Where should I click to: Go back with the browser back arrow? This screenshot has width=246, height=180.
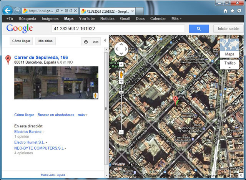pyautogui.click(x=7, y=11)
